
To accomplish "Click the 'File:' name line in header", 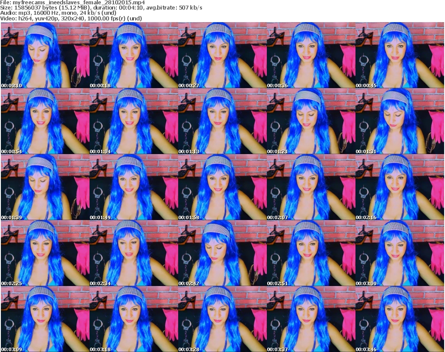I will coord(73,3).
